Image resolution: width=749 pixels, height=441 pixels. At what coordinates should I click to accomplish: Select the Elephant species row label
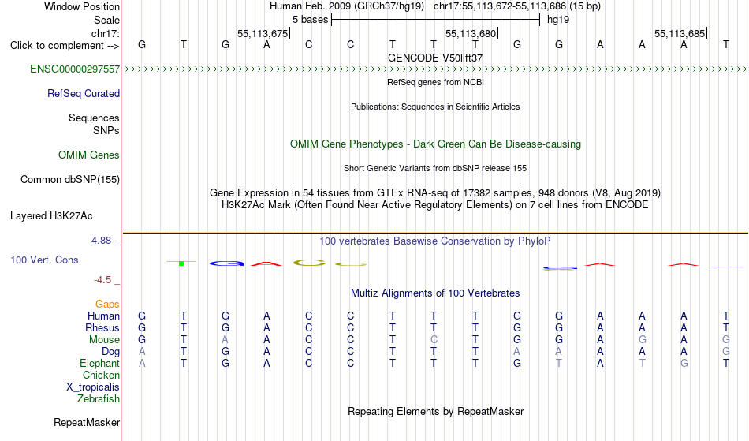coord(100,364)
